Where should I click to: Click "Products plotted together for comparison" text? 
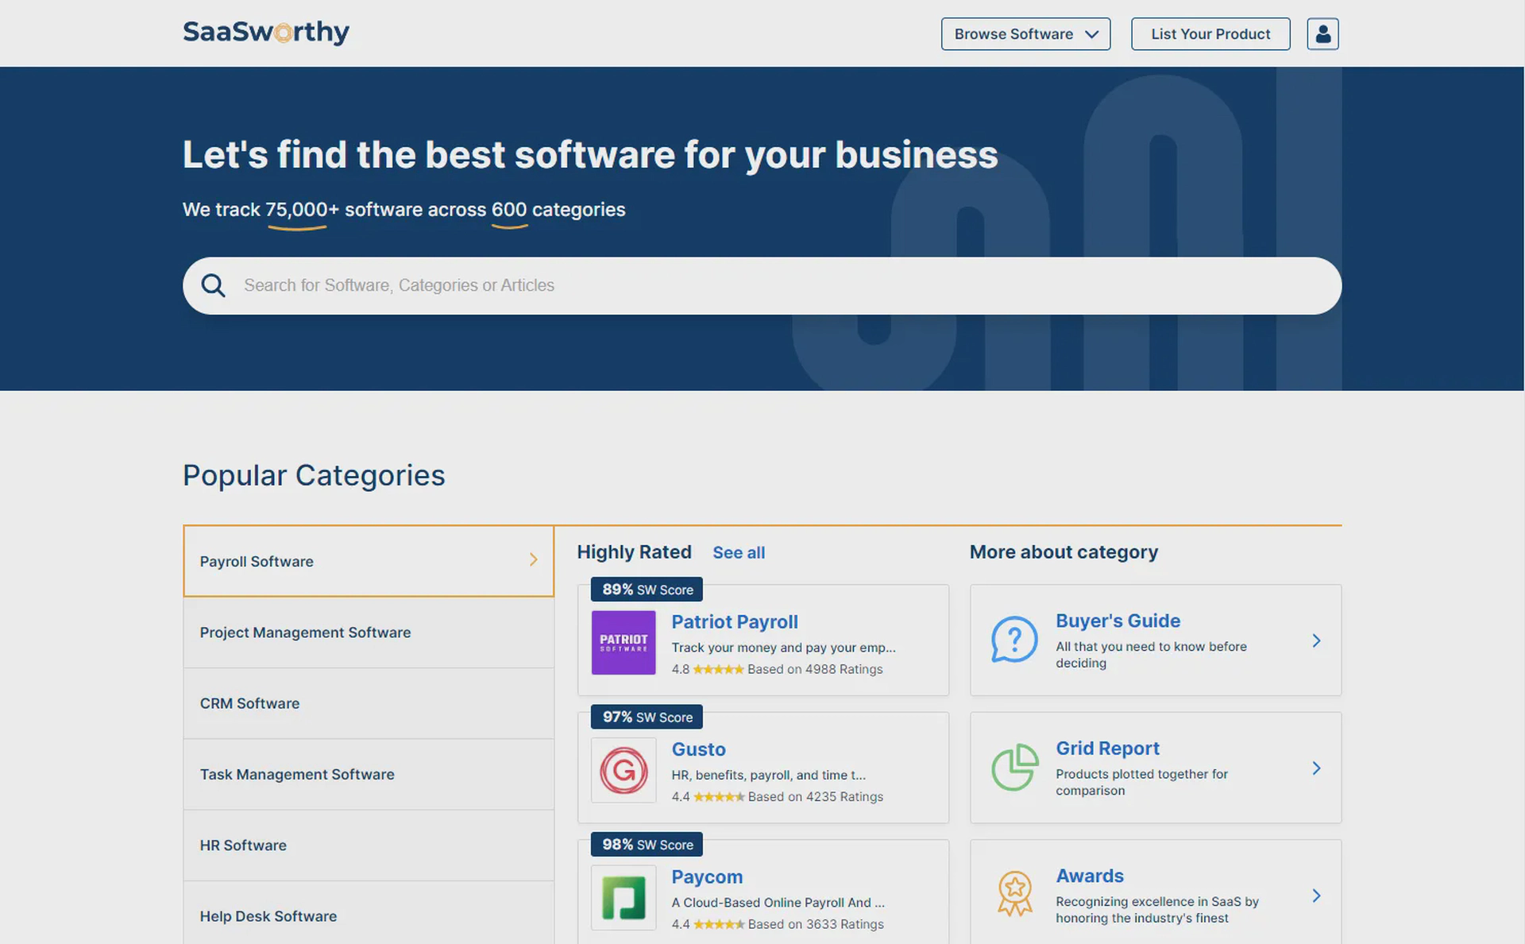point(1141,782)
